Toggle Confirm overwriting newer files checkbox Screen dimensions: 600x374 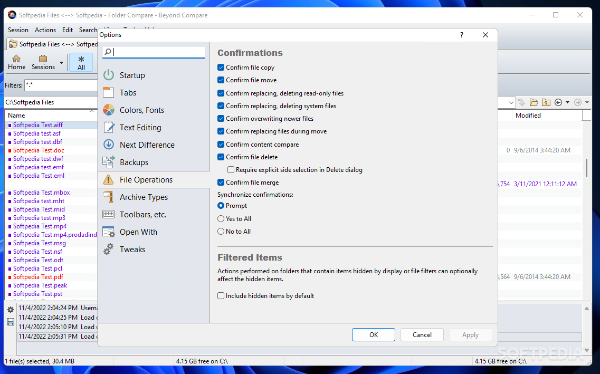221,119
